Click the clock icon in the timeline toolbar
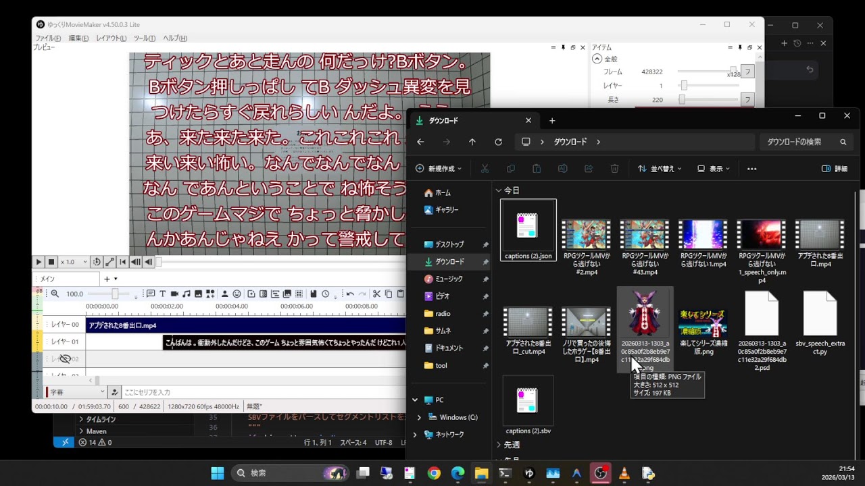865x486 pixels. [325, 294]
